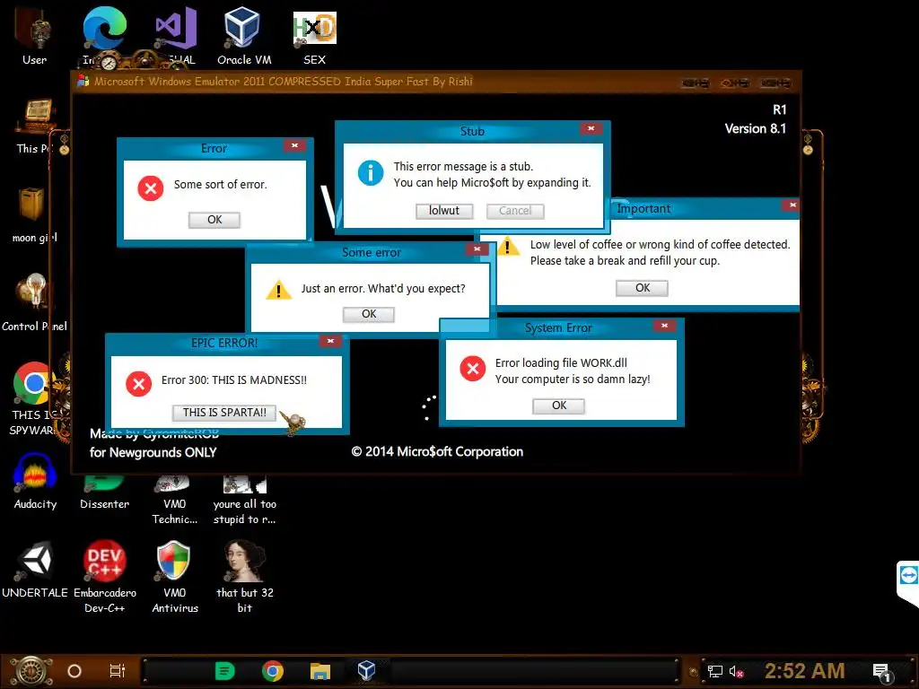Open File Explorer from the taskbar
This screenshot has width=919, height=689.
point(320,671)
